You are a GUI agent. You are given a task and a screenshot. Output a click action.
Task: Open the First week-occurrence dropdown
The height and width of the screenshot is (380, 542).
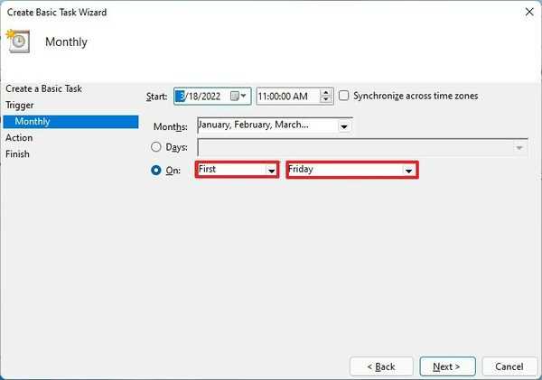pyautogui.click(x=270, y=171)
